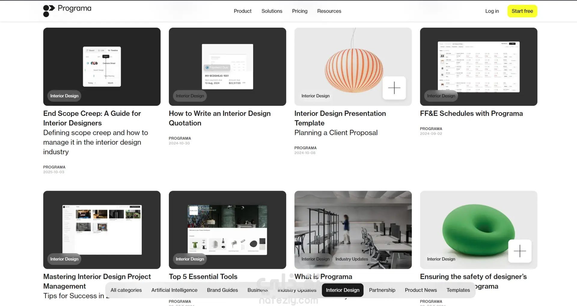Screen dimensions: 577x306
Task: Open the Top 5 Essential Tools thumbnail
Action: click(227, 230)
